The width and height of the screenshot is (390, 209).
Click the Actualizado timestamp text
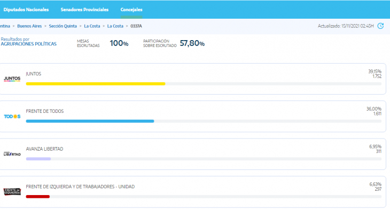346,26
